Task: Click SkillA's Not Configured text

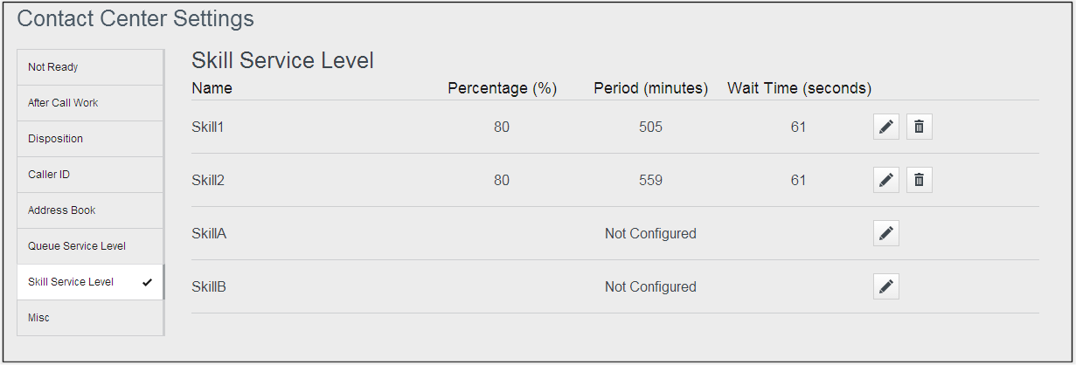Action: coord(650,234)
